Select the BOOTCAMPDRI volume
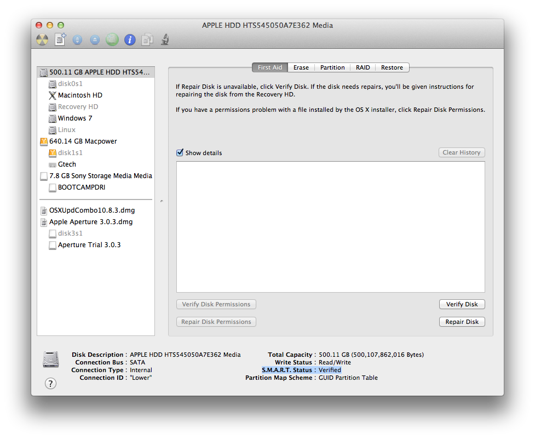The image size is (535, 439). (x=96, y=187)
